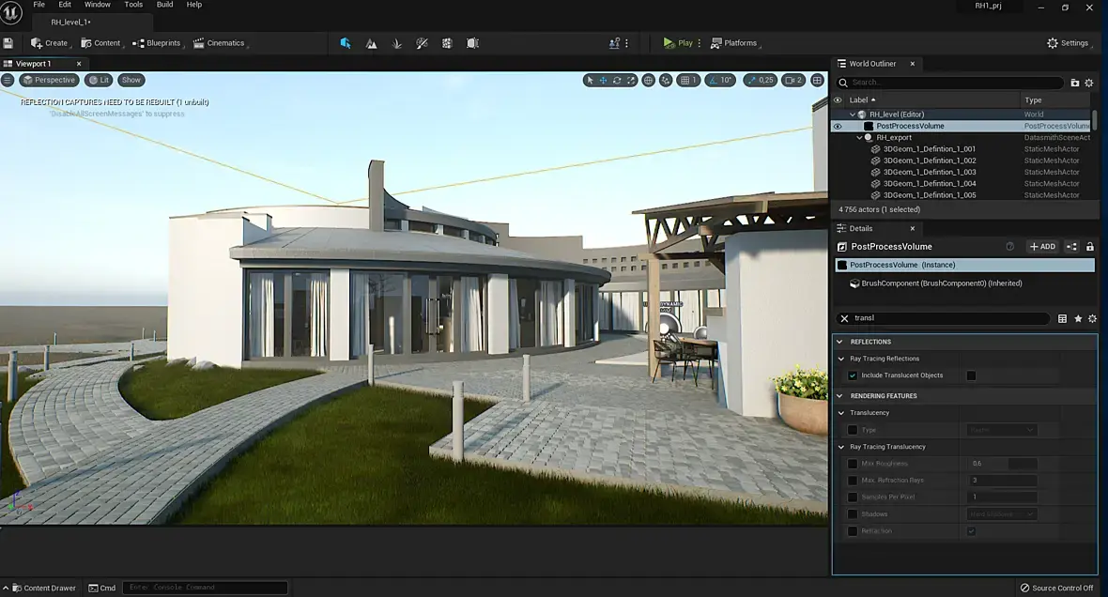Collapse RH_export tree node
This screenshot has height=597, width=1108.
tap(859, 138)
